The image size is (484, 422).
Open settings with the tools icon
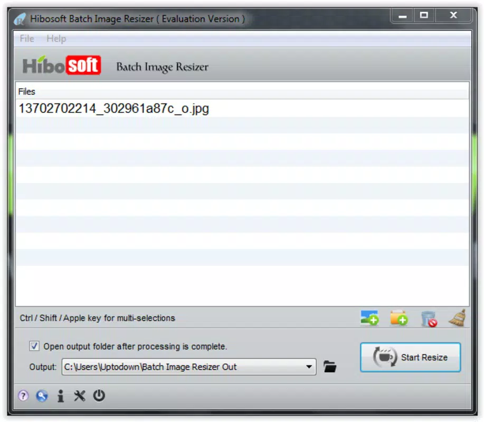(x=79, y=396)
